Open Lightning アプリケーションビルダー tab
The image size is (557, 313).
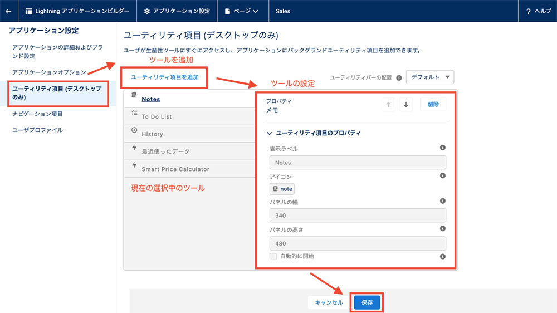point(77,11)
